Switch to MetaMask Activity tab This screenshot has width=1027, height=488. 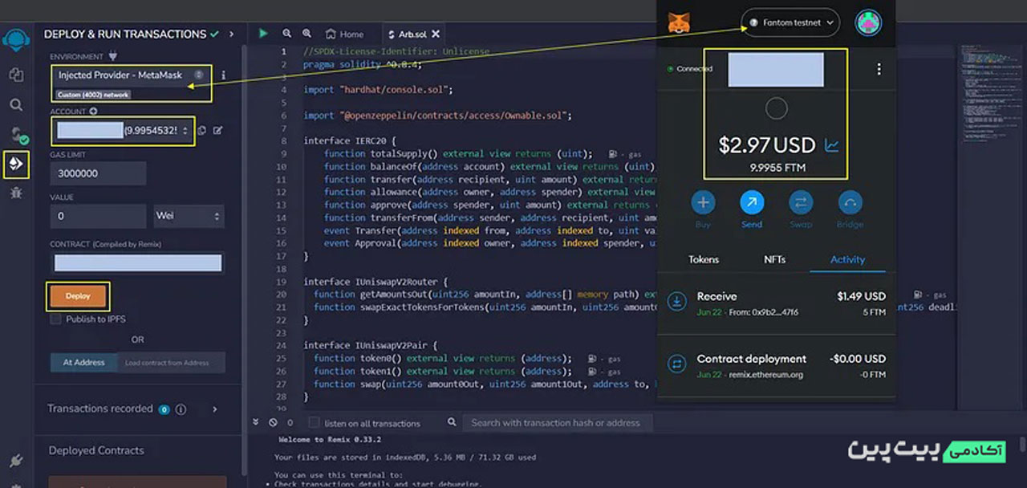(x=847, y=259)
